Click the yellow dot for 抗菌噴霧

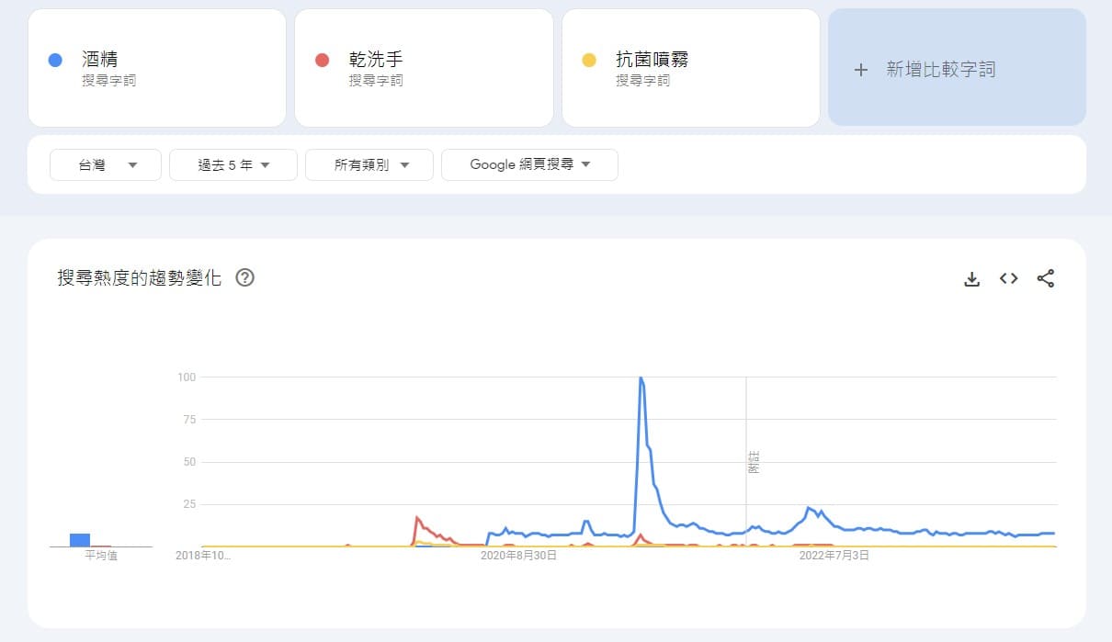589,61
